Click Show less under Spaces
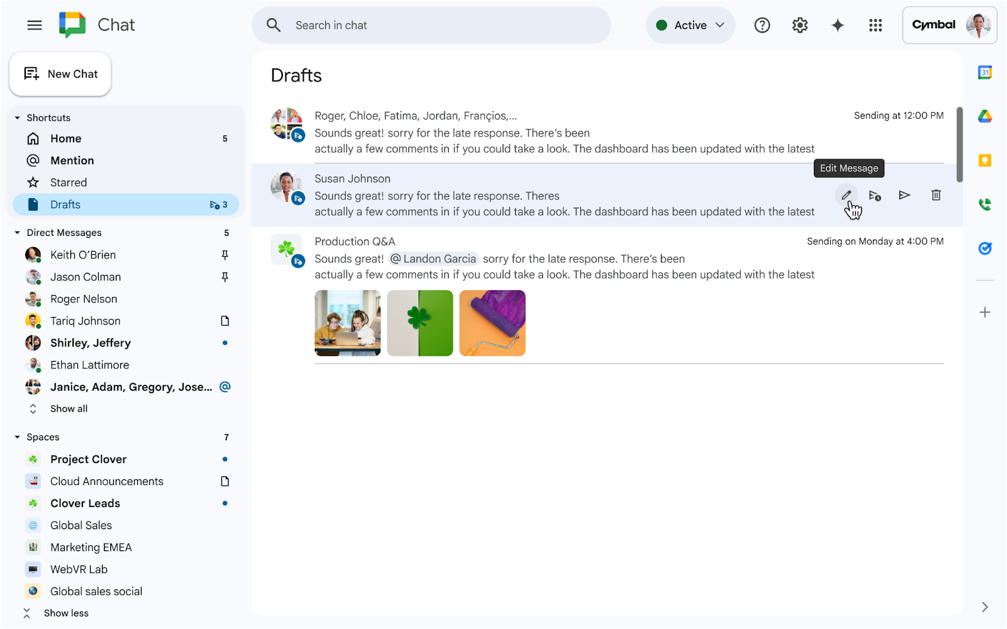The width and height of the screenshot is (1007, 629). (65, 612)
